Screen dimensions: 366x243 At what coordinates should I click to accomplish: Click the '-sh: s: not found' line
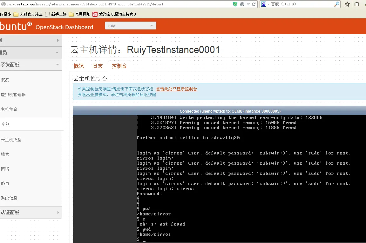click(x=161, y=224)
